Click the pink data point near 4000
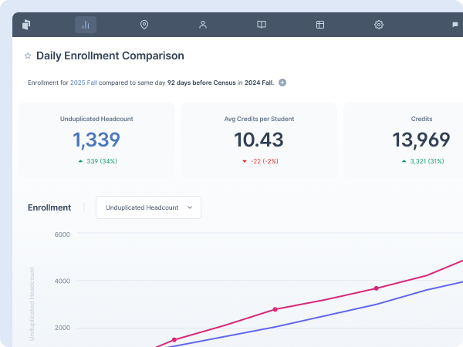 376,288
